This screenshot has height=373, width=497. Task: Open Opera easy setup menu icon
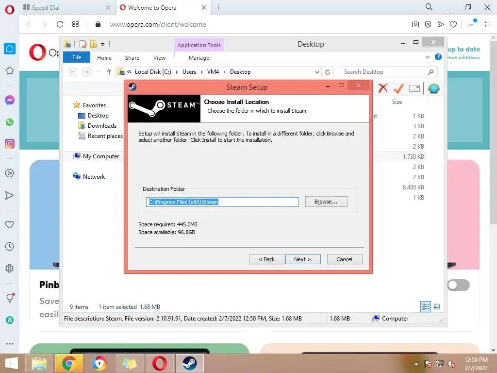487,24
